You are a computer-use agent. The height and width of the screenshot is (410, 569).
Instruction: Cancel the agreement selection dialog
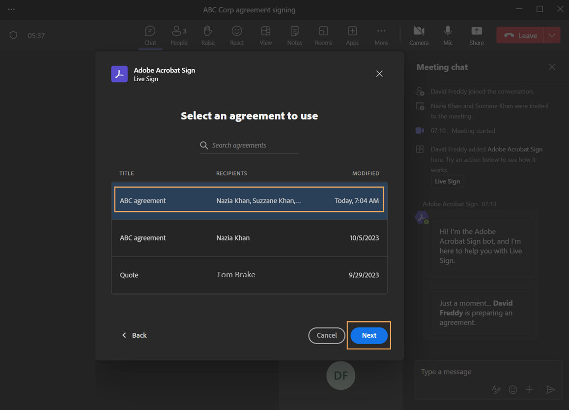pos(326,335)
